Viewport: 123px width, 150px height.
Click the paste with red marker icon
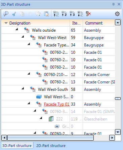(x=46, y=14)
